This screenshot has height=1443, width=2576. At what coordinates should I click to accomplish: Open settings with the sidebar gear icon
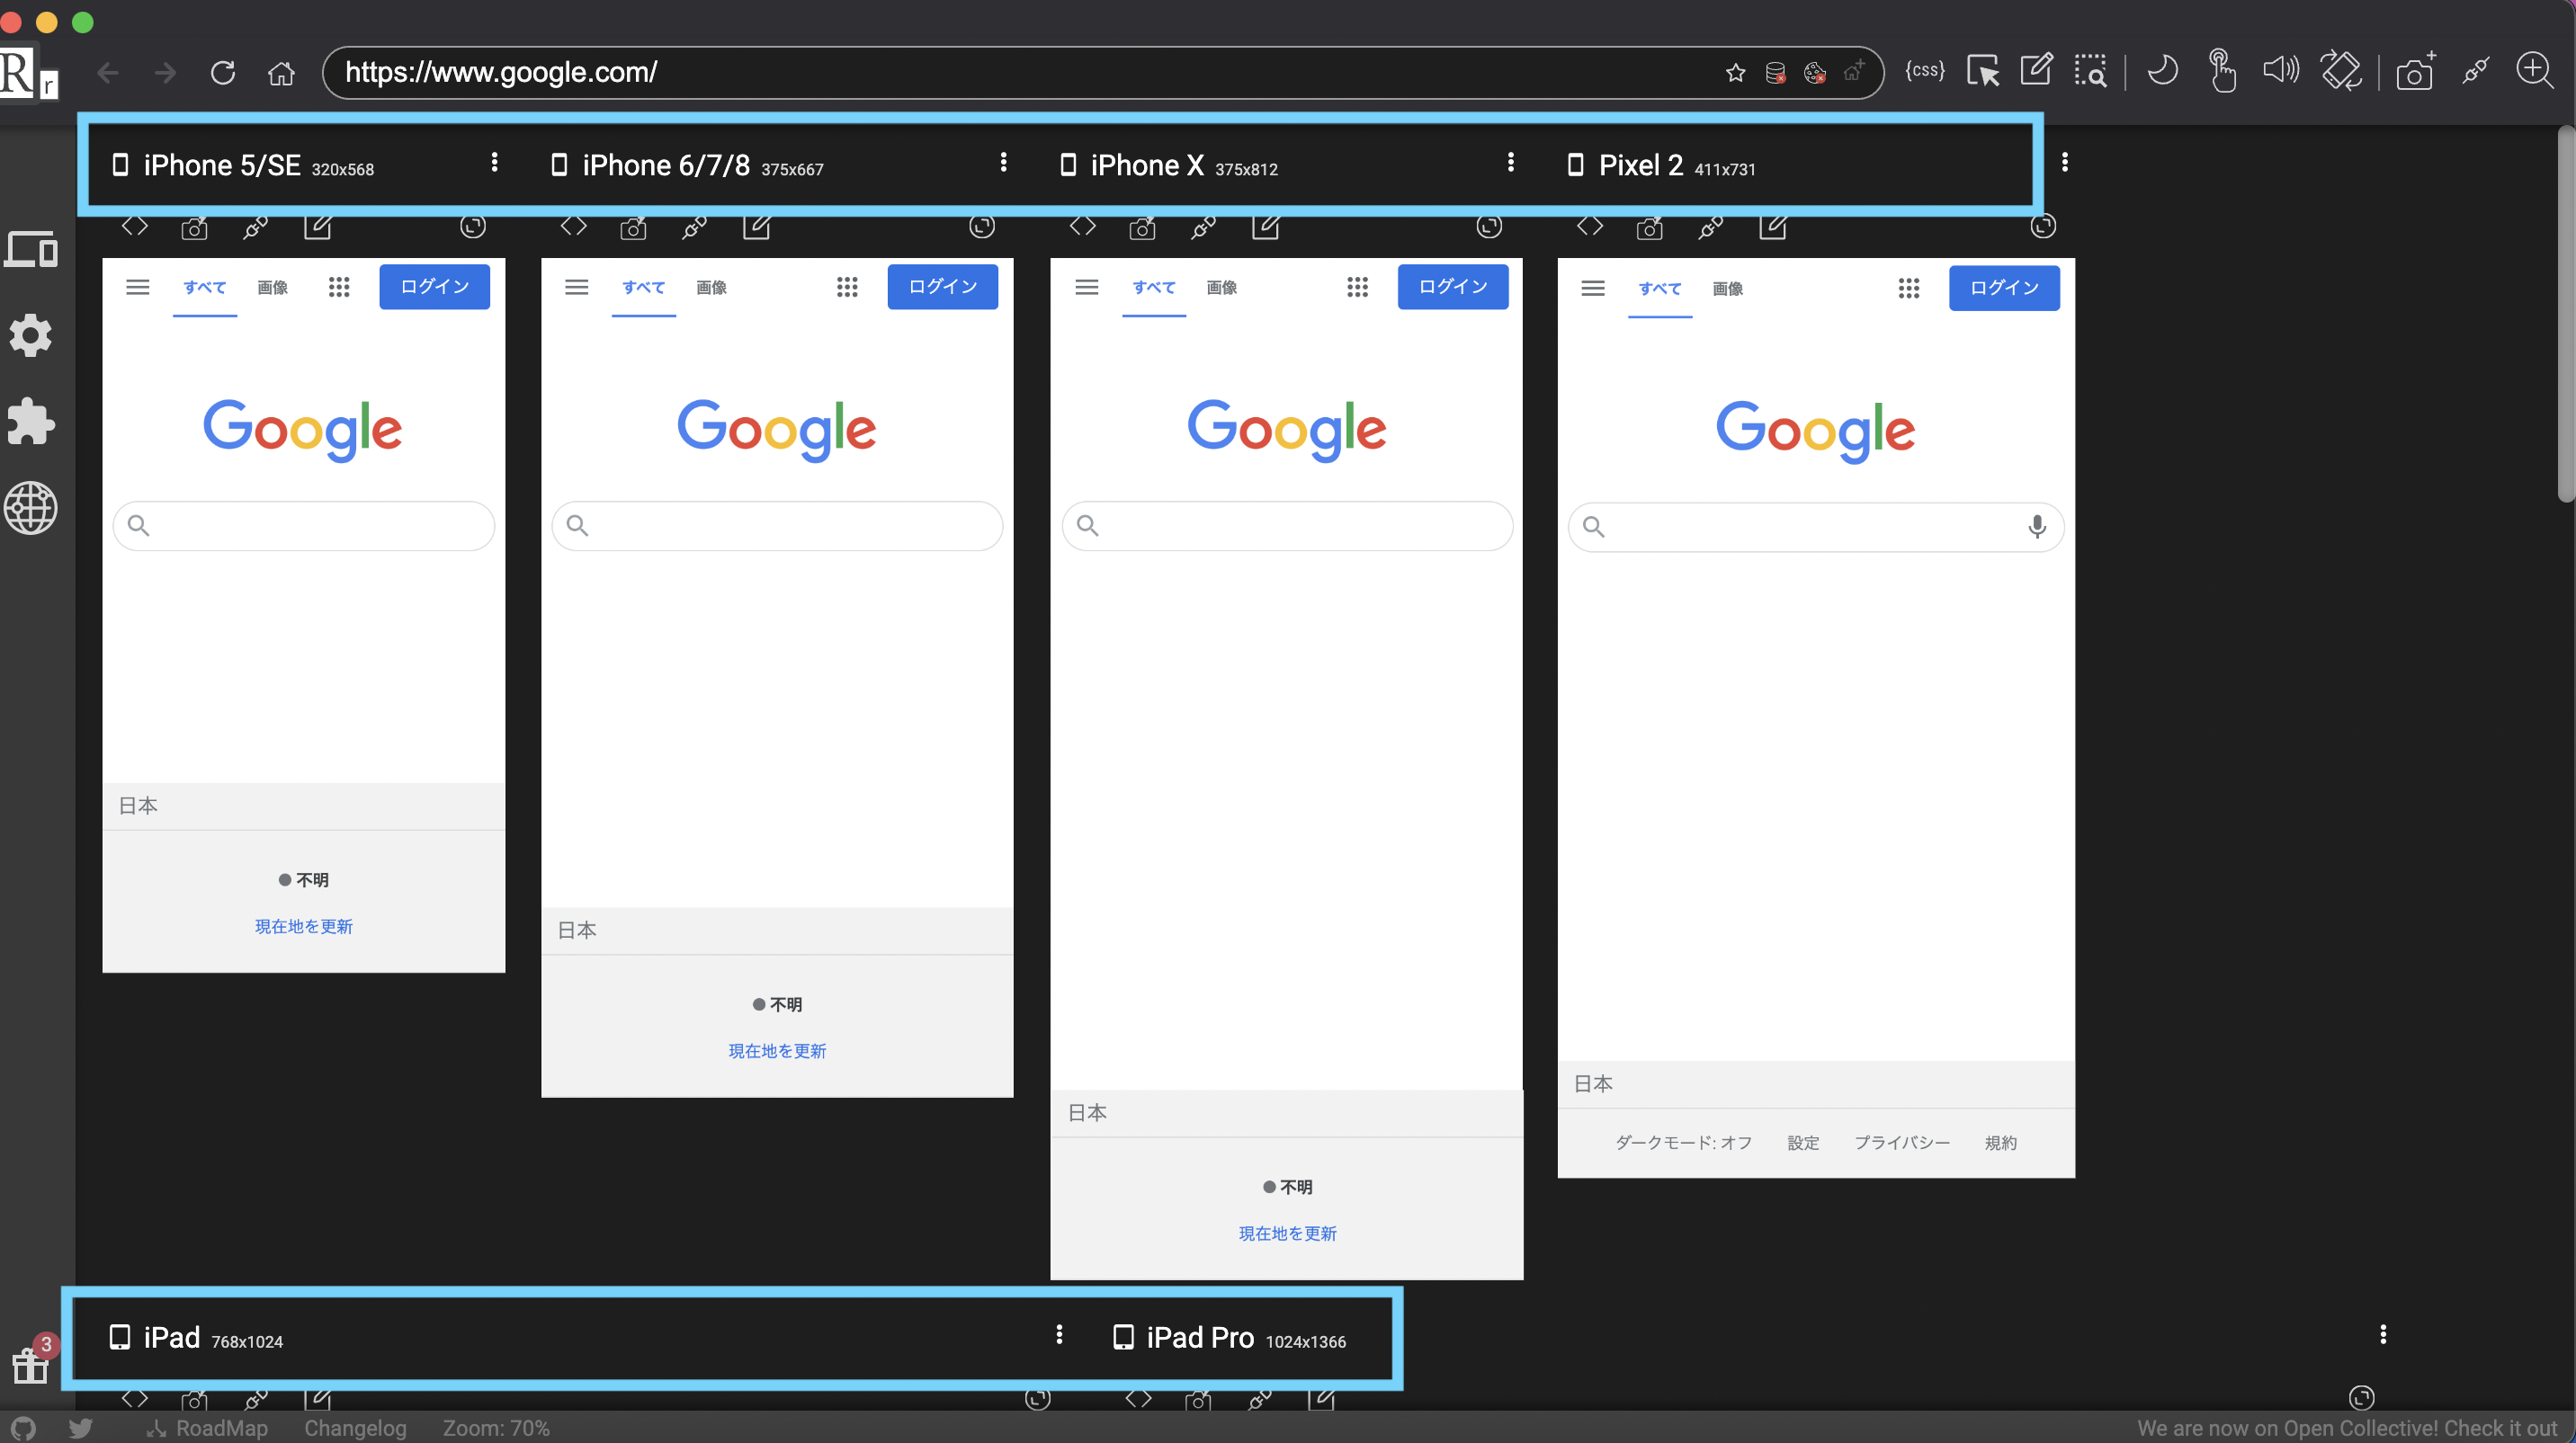tap(31, 335)
